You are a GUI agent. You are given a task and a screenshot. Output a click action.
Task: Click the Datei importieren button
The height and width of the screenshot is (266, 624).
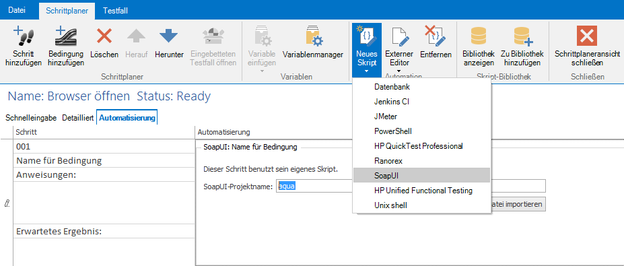tap(517, 204)
